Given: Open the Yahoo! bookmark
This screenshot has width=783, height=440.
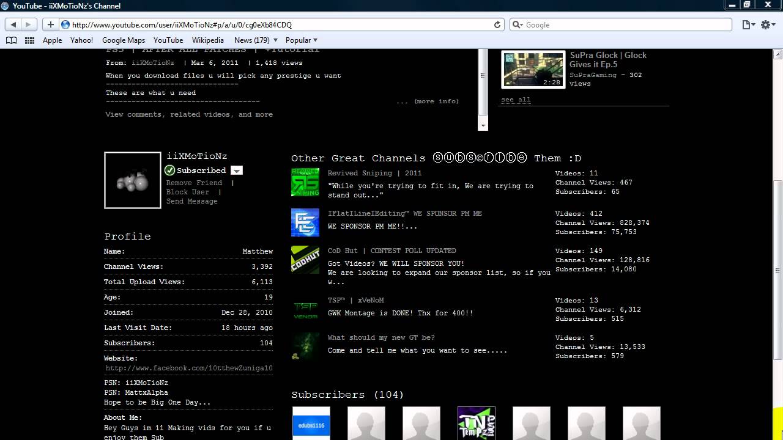Looking at the screenshot, I should point(82,40).
